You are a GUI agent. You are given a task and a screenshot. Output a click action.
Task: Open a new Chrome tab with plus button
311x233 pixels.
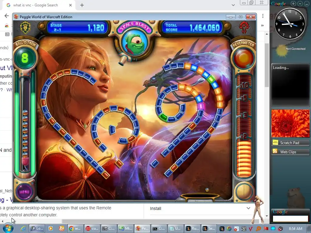click(82, 5)
